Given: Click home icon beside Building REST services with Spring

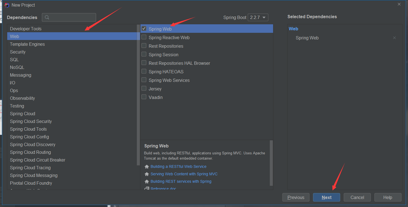Looking at the screenshot, I should click(147, 182).
